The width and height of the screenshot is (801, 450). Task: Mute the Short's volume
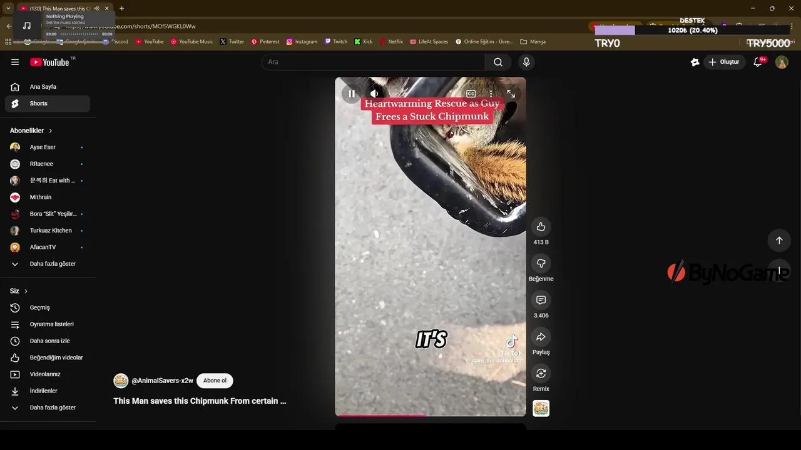374,94
